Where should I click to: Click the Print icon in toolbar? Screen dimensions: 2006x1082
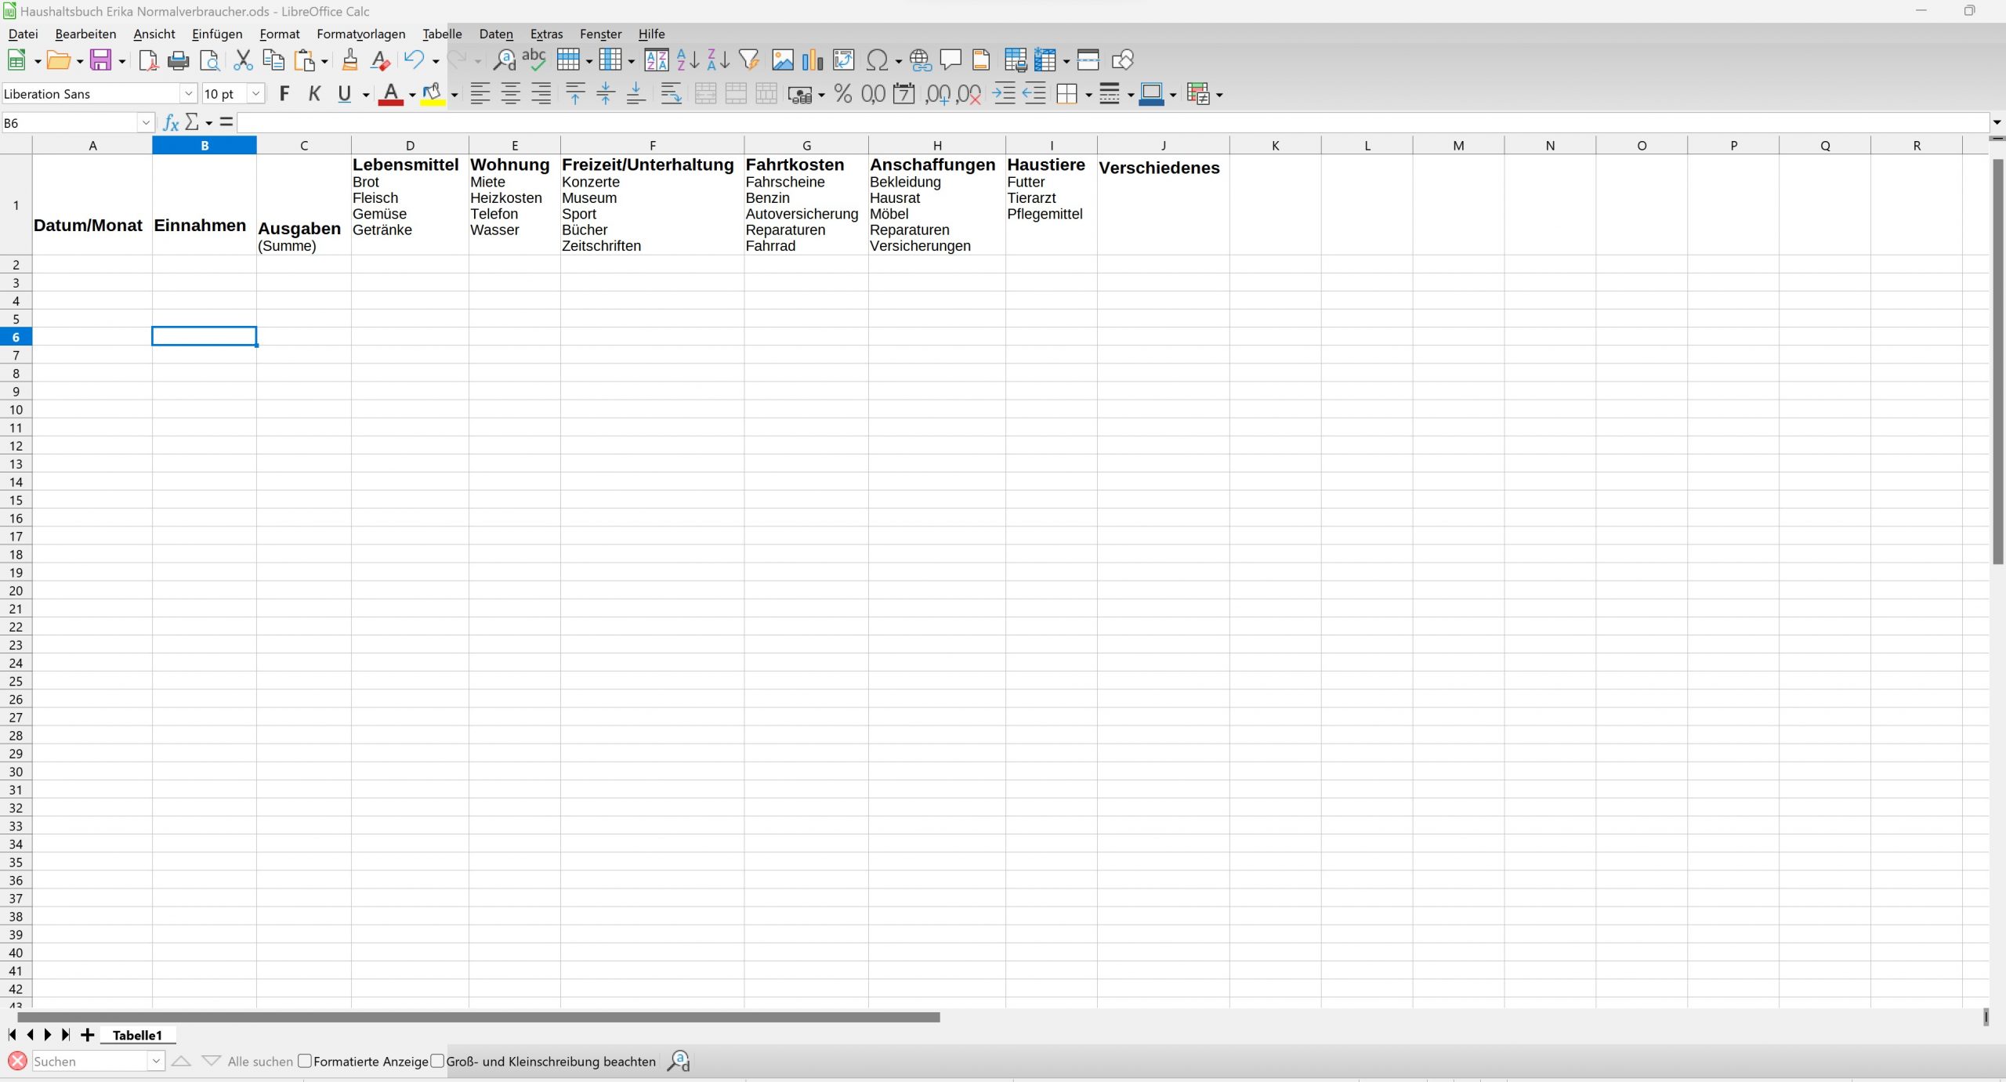pos(179,60)
